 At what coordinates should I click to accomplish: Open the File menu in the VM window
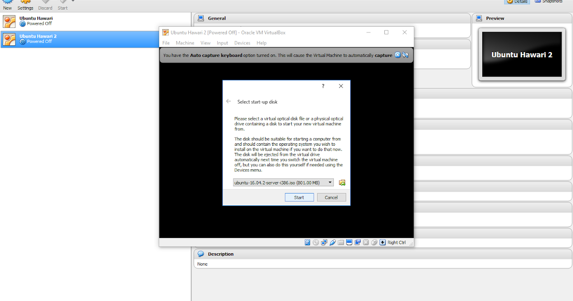click(166, 43)
